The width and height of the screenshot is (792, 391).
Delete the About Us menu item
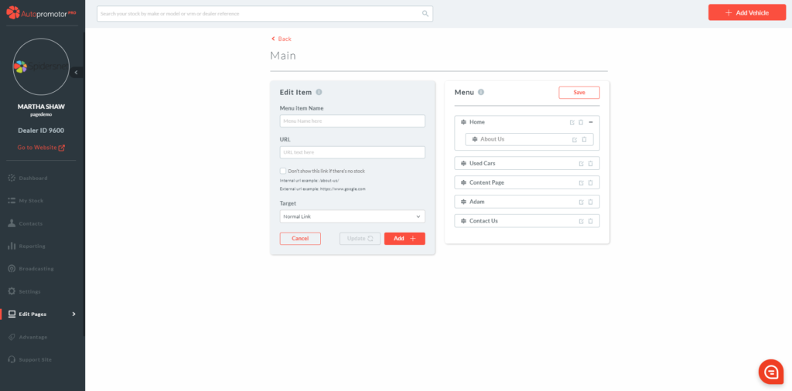pyautogui.click(x=584, y=140)
